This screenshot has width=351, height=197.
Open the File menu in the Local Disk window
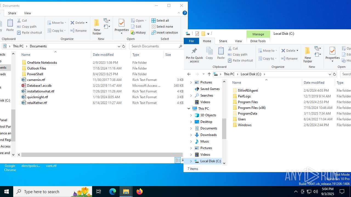point(191,41)
